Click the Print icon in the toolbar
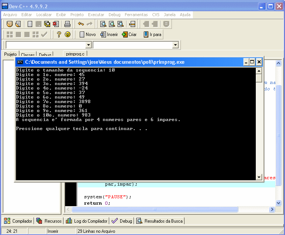 (67, 24)
